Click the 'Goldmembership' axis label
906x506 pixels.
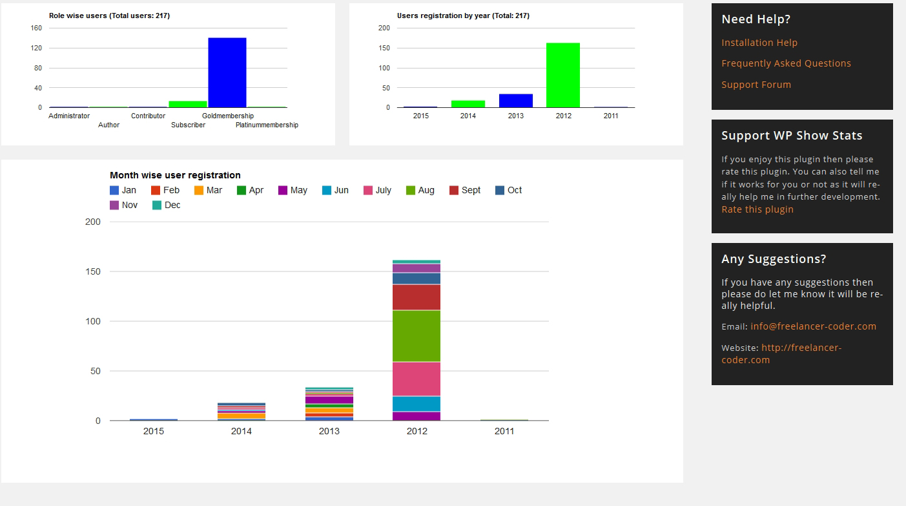[228, 116]
